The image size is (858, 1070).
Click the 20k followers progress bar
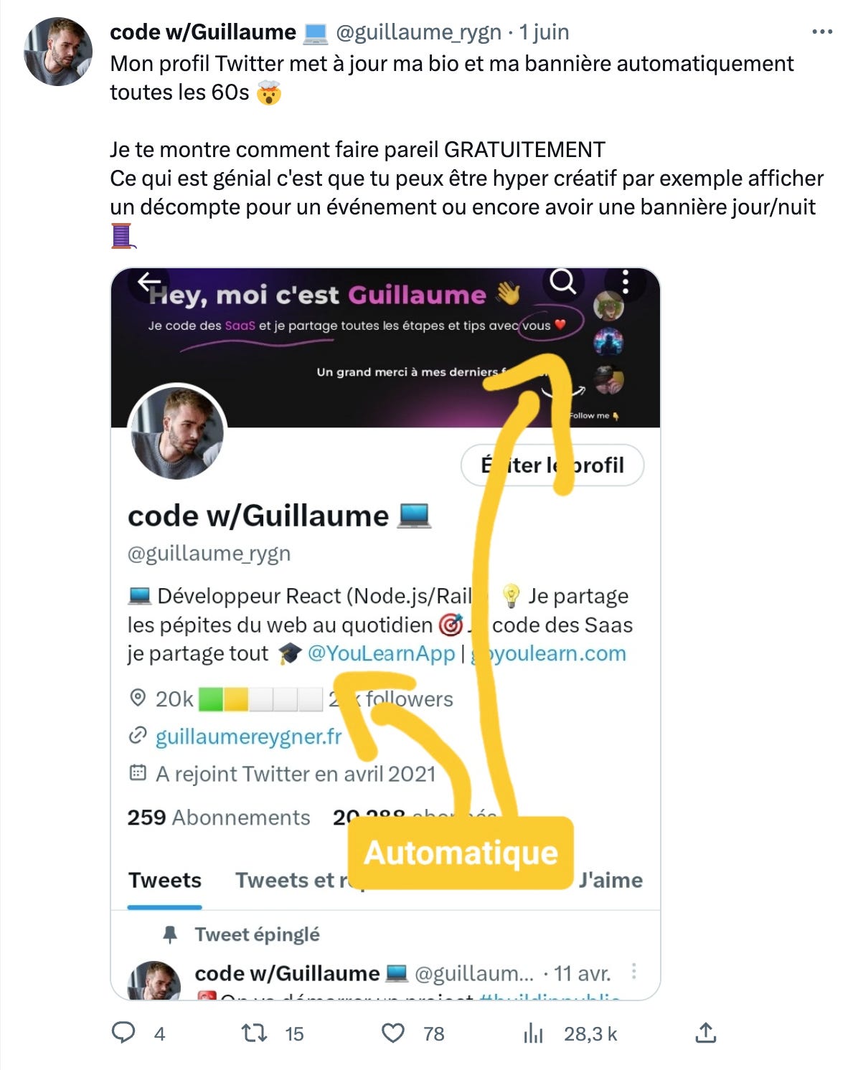[x=260, y=699]
